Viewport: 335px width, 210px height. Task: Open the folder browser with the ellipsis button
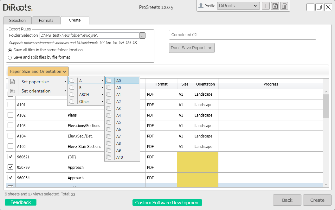click(x=142, y=35)
